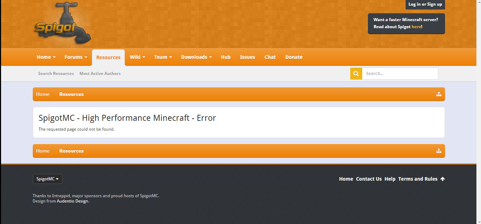Click Most Active Authors link

pyautogui.click(x=100, y=74)
